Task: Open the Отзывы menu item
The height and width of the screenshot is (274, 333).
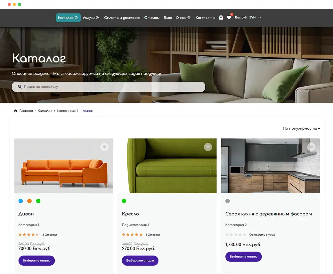Action: pos(152,18)
